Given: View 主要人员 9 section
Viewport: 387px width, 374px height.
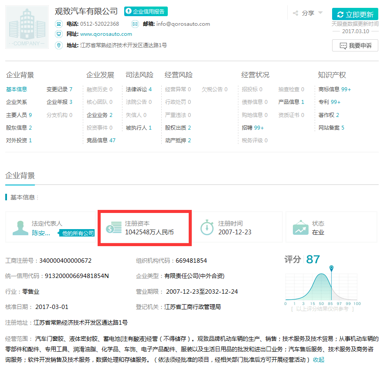Looking at the screenshot, I should (19, 115).
